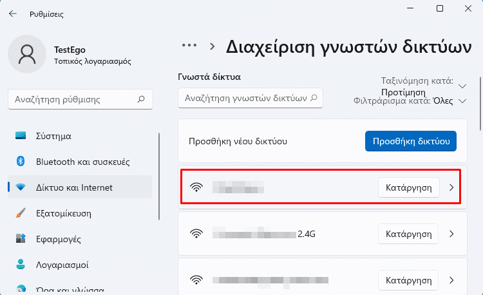Open Λογαριασμοί person icon

[x=21, y=264]
